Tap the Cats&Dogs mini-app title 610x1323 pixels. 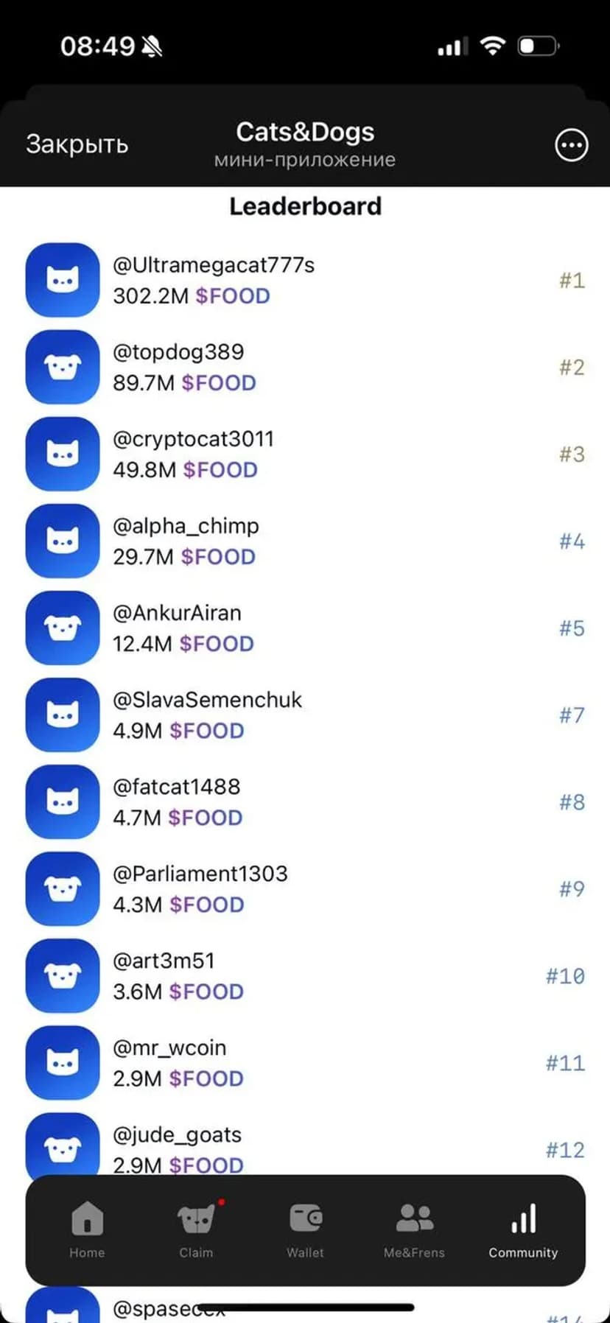coord(305,133)
